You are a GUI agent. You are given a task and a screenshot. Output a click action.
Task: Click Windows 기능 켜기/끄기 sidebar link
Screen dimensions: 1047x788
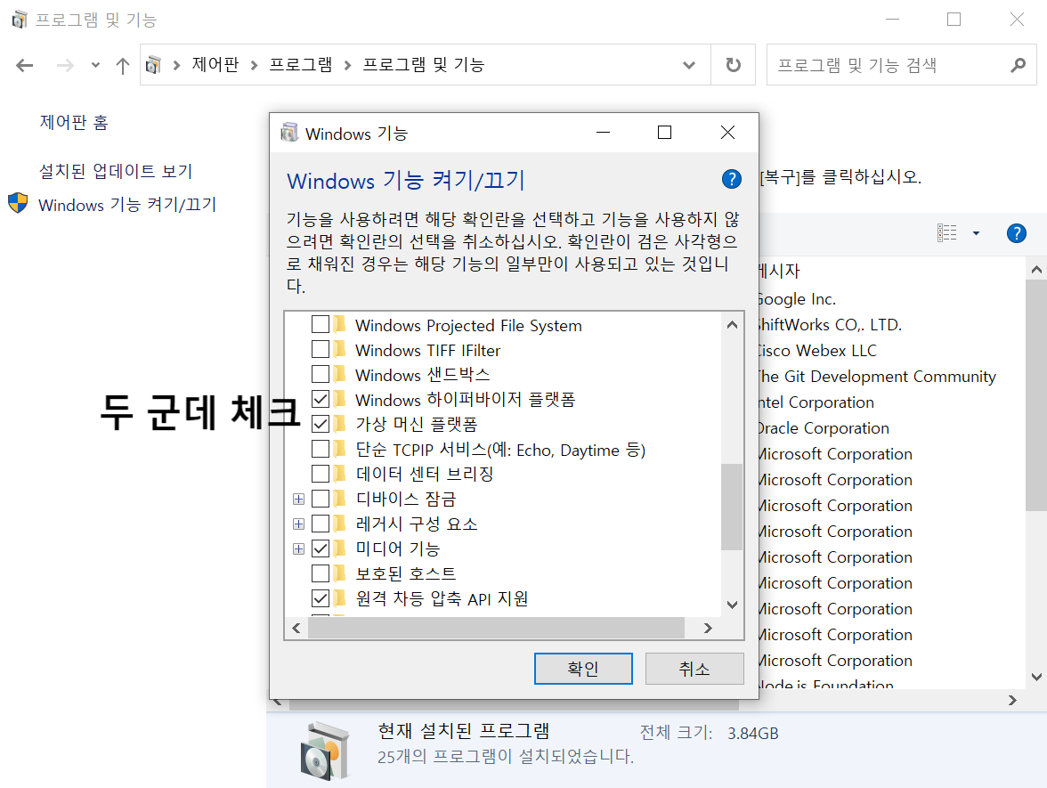click(x=127, y=205)
